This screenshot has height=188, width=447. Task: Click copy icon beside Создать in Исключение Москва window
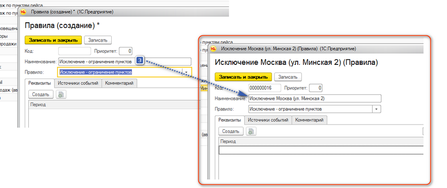(x=251, y=131)
